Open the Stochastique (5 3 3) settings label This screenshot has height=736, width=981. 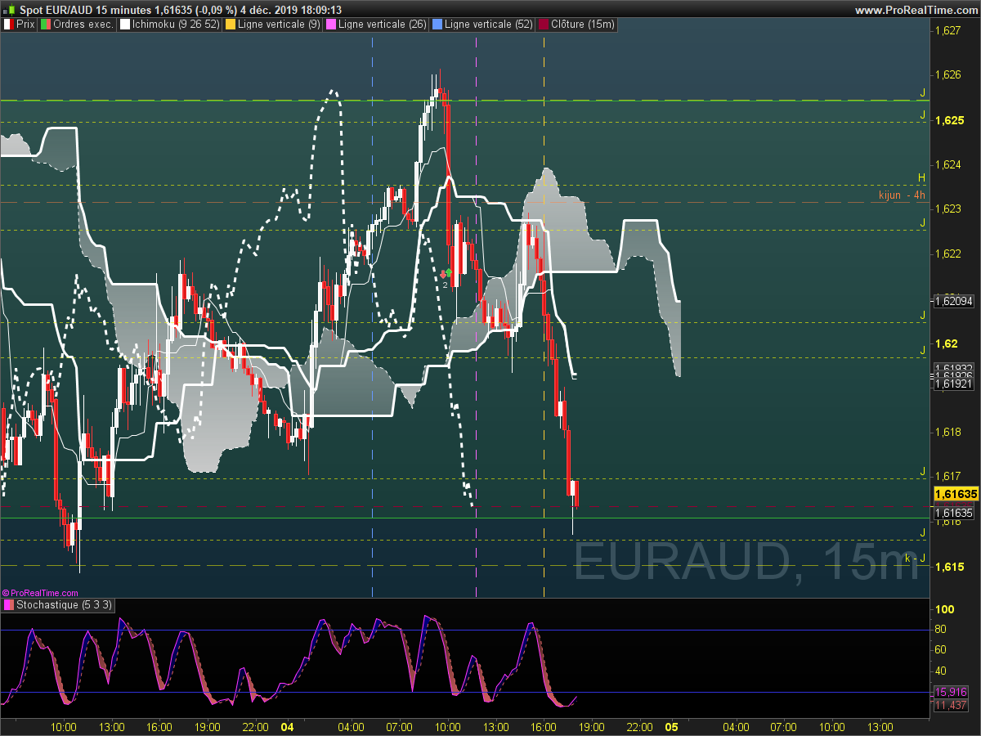click(x=65, y=605)
